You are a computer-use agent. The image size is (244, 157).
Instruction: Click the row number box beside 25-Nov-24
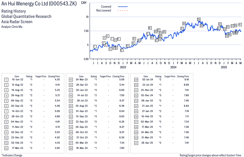(136, 91)
